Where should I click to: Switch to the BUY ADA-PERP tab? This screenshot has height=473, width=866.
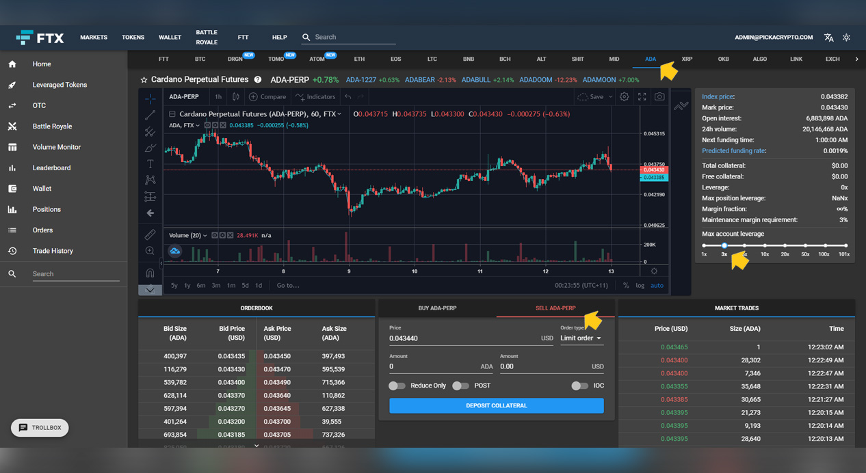[437, 308]
